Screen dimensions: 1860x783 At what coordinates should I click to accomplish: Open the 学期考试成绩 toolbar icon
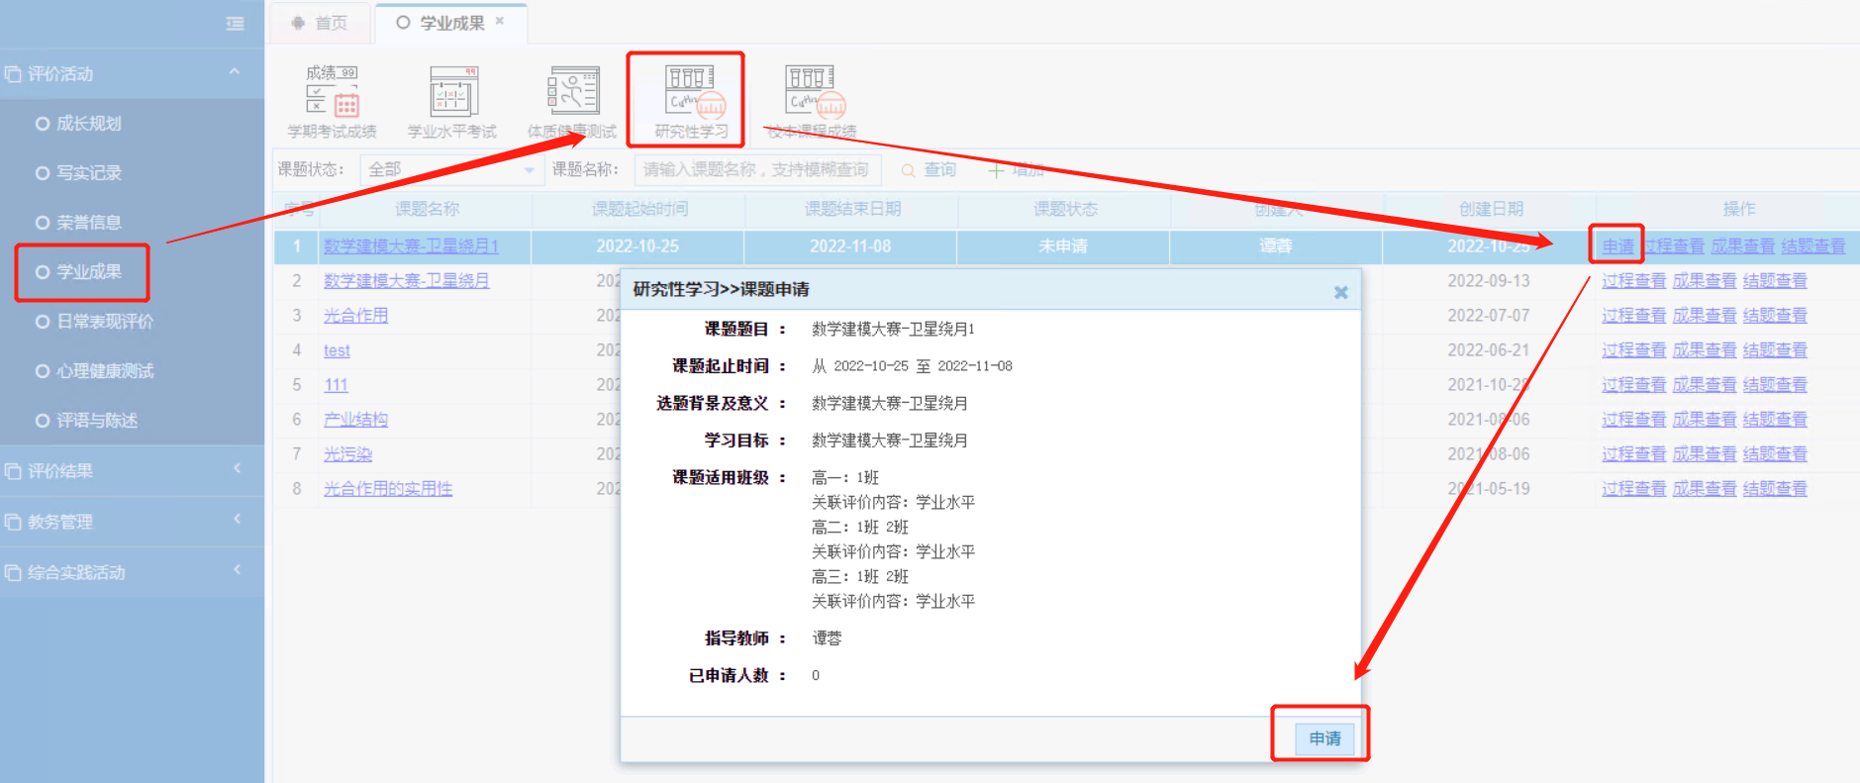[x=332, y=102]
